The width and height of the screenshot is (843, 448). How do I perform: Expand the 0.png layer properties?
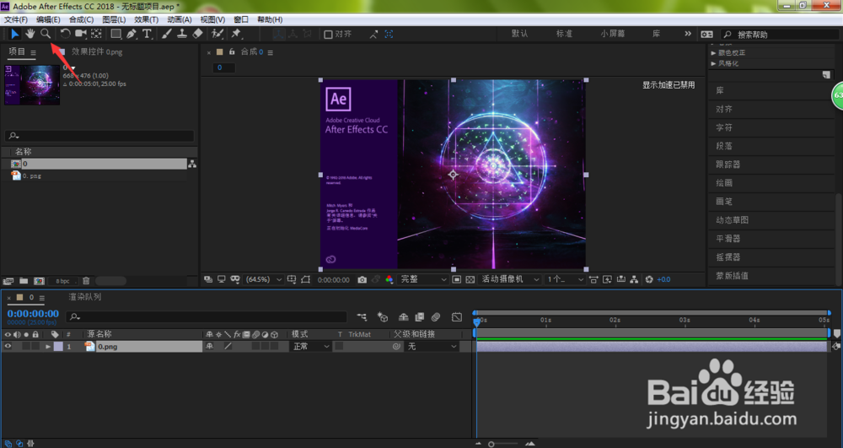pyautogui.click(x=48, y=347)
